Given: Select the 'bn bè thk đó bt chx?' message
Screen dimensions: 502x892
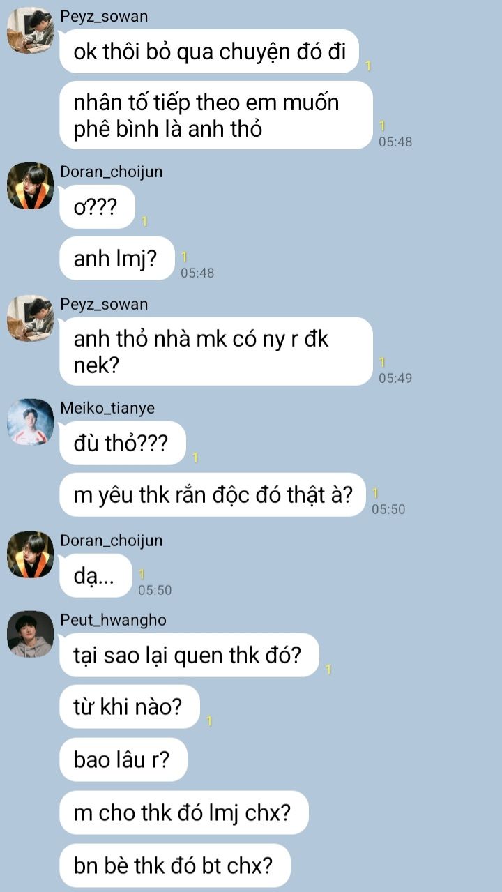Looking at the screenshot, I should (175, 865).
